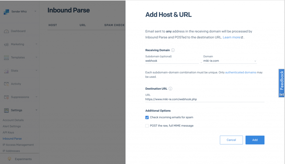Image resolution: width=285 pixels, height=164 pixels.
Task: Open the Domain dropdown miki-ie.com
Action: (230, 61)
